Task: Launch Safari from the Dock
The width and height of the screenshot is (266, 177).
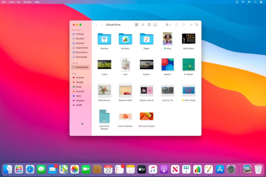Action: tap(30, 169)
